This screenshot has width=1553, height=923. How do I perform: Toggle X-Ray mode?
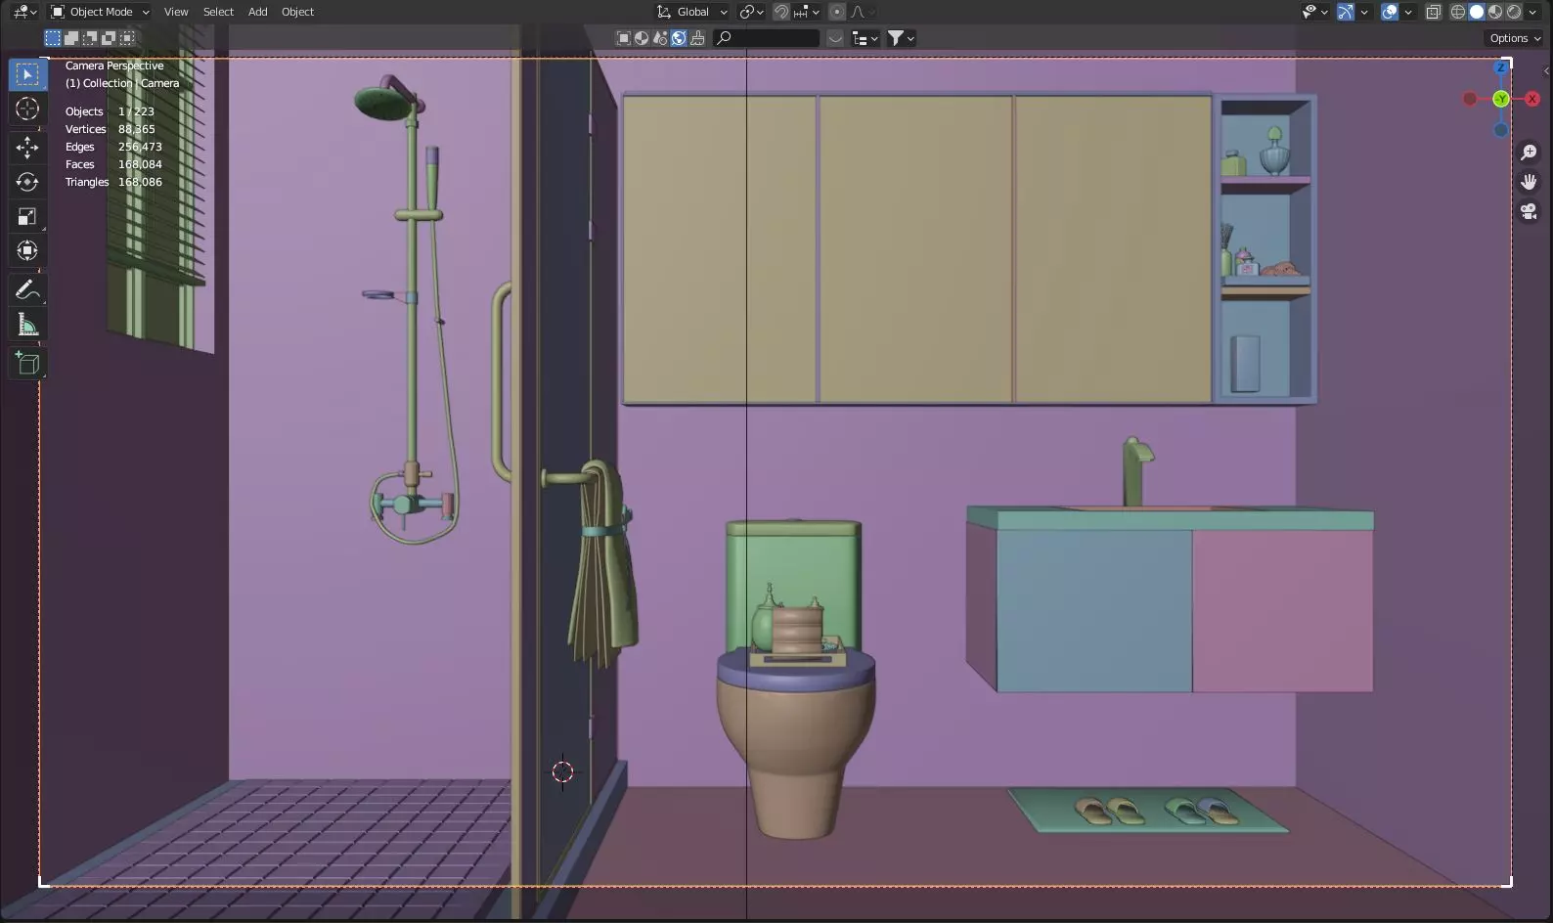coord(1434,12)
